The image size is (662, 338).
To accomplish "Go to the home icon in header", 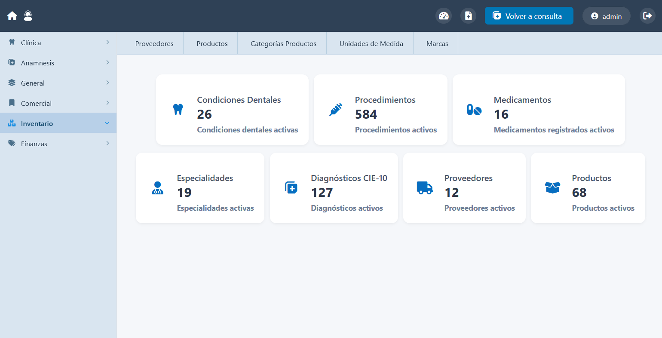I will coord(12,16).
